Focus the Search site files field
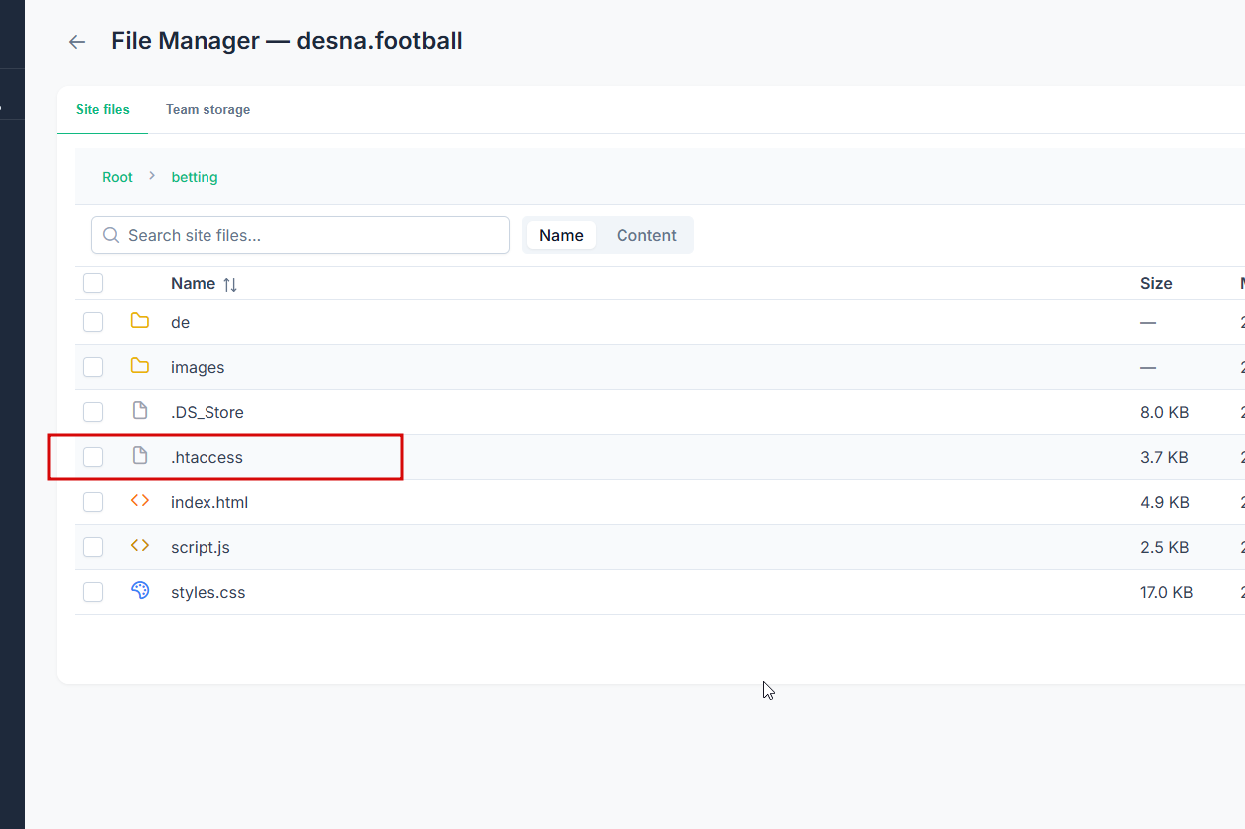The image size is (1245, 829). tap(300, 235)
